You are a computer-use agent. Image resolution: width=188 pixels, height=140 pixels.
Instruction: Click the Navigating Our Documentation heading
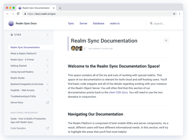(96, 114)
